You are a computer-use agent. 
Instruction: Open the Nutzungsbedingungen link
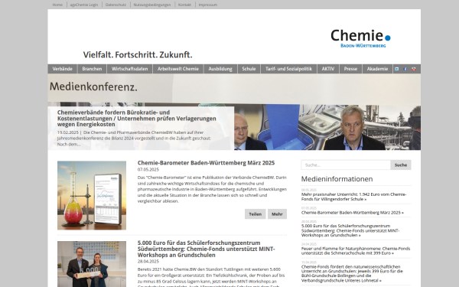click(x=152, y=5)
